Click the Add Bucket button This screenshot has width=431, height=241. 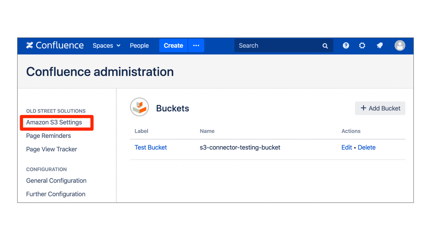click(x=380, y=108)
